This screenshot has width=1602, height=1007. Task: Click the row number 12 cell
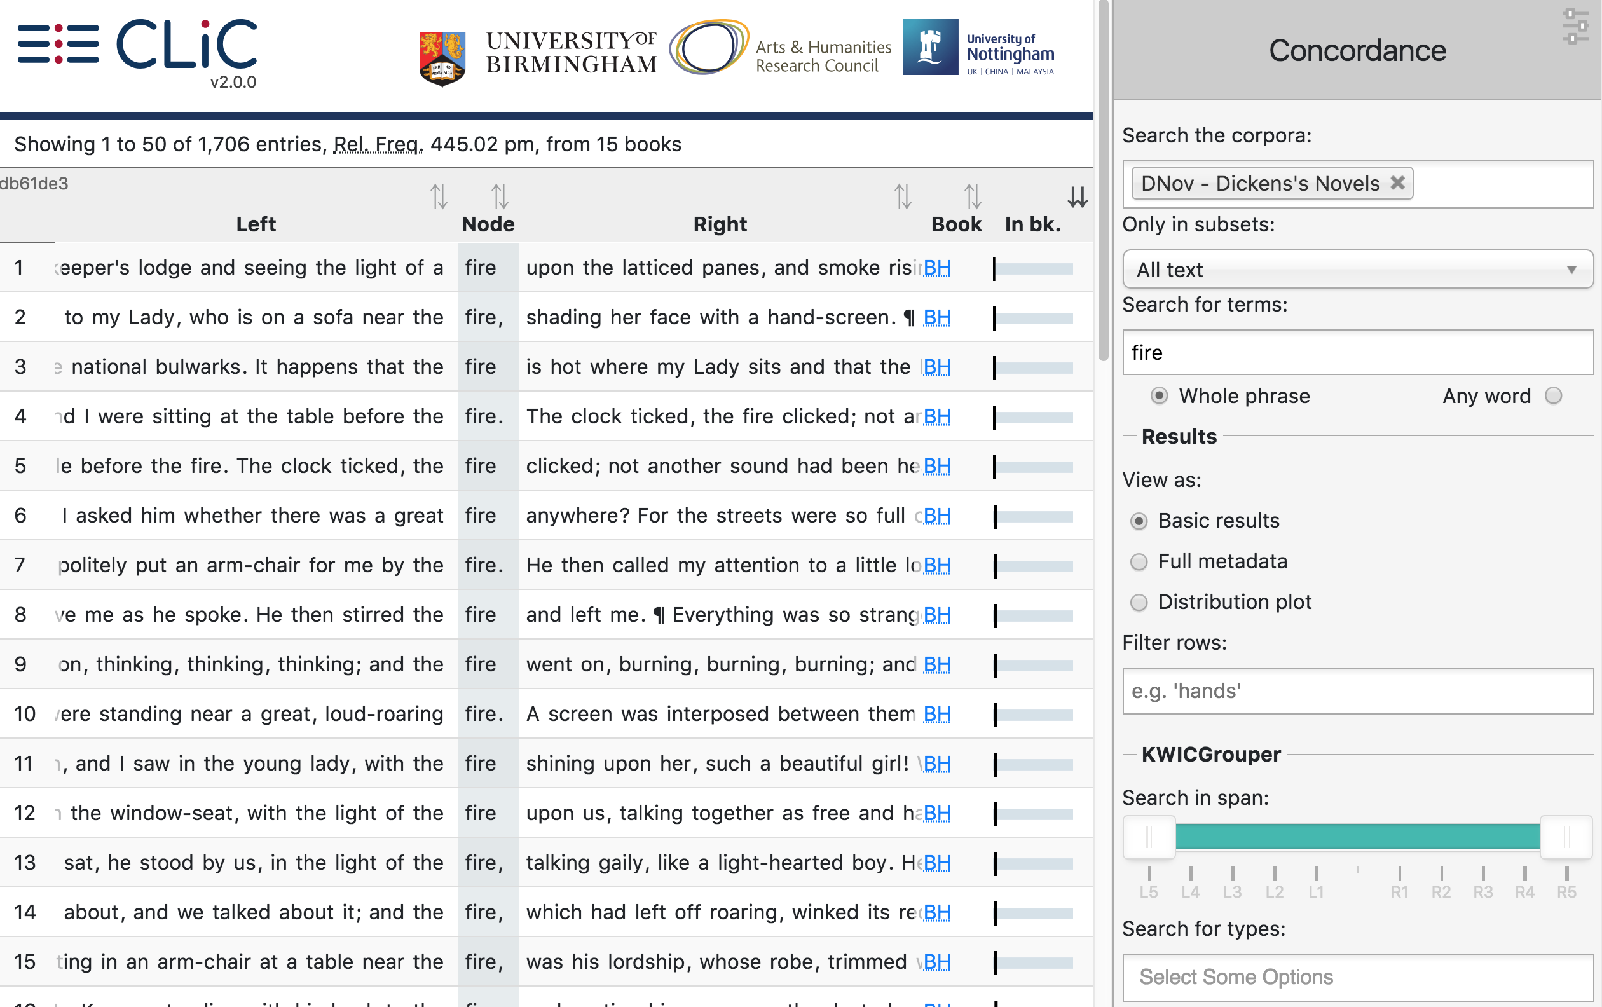[25, 812]
